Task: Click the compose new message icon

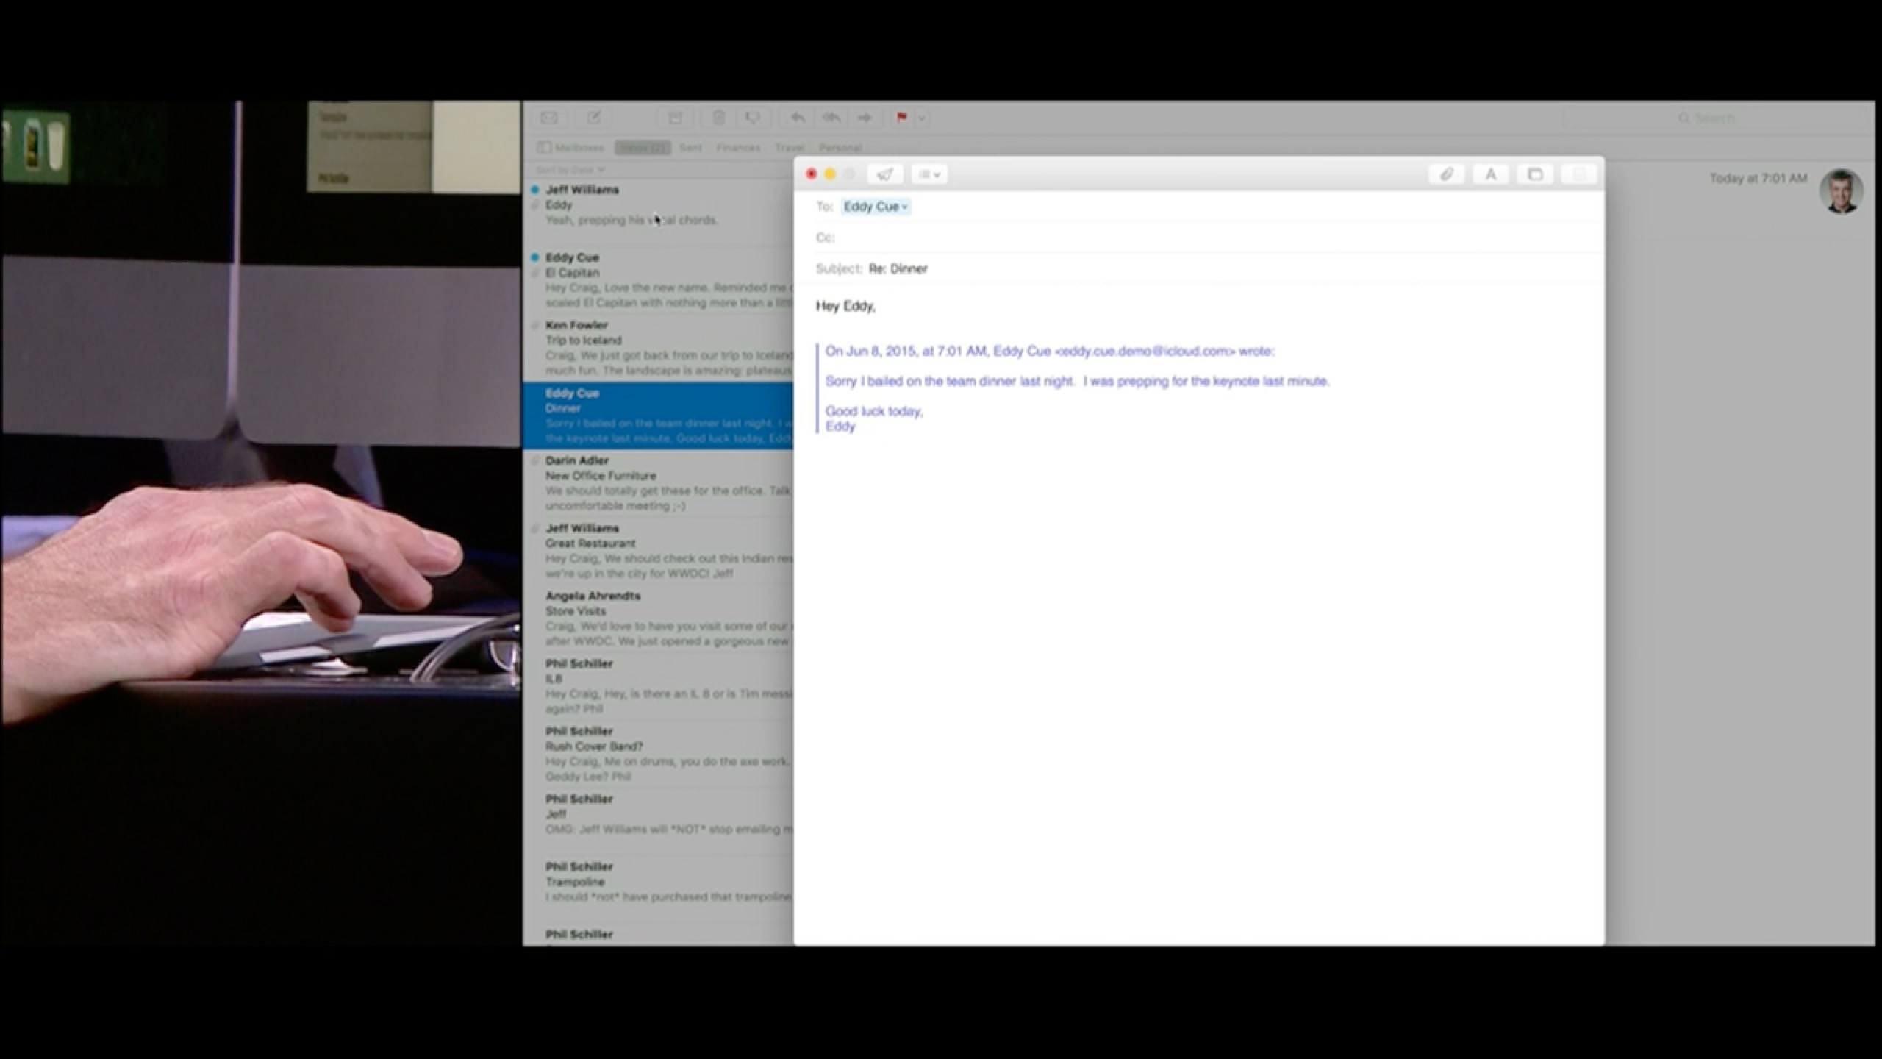Action: click(594, 118)
